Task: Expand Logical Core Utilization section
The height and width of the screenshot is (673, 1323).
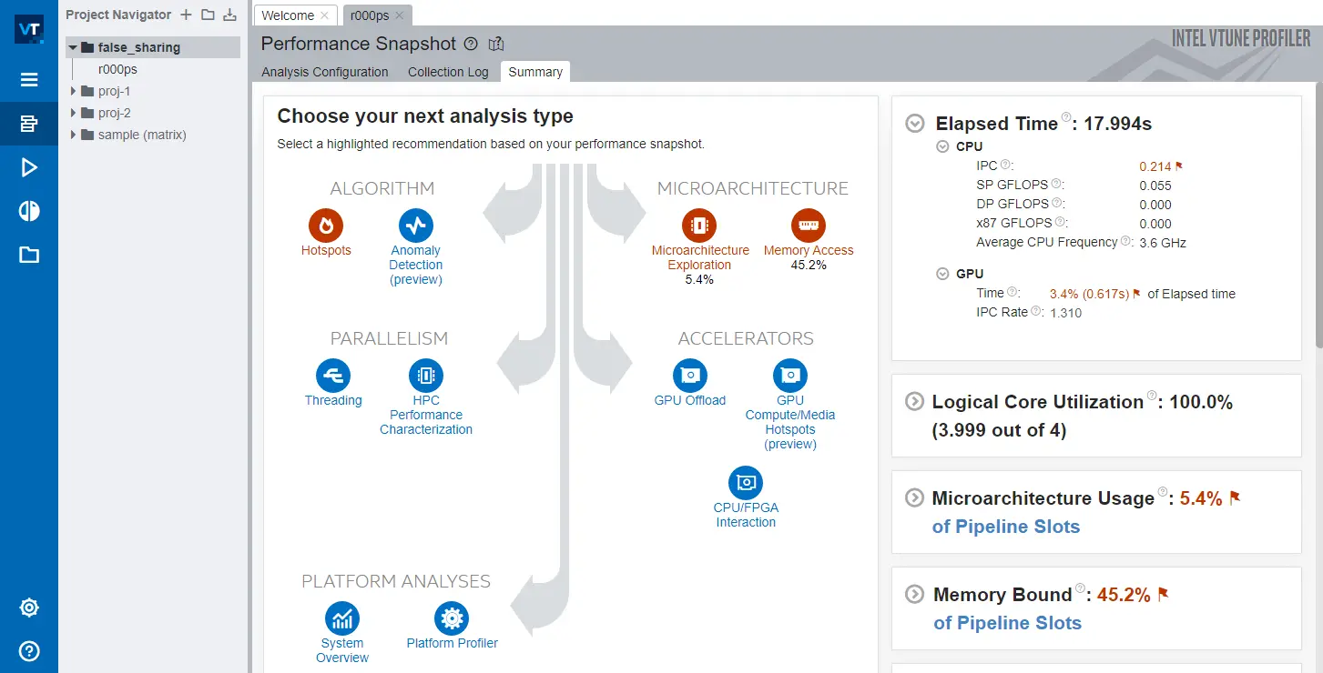Action: pos(913,401)
